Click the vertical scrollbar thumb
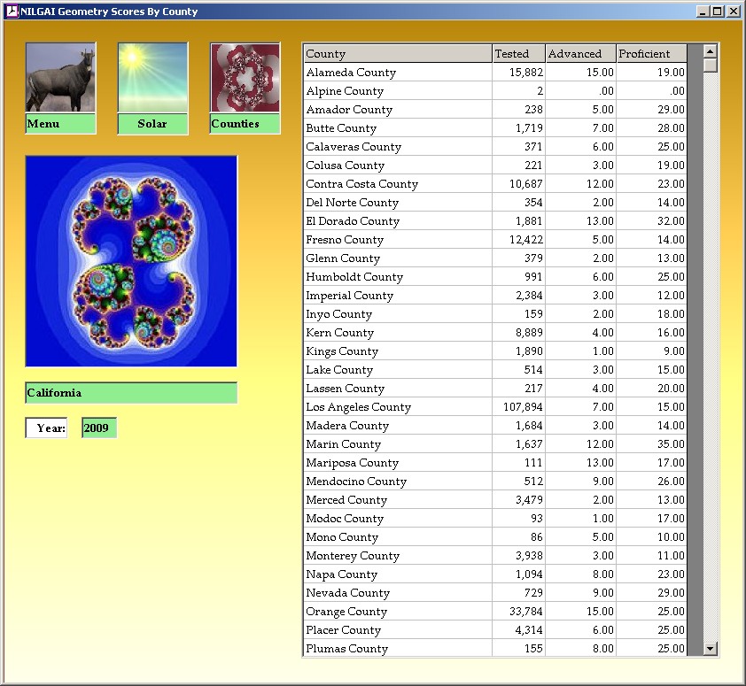This screenshot has height=686, width=746. coord(710,66)
